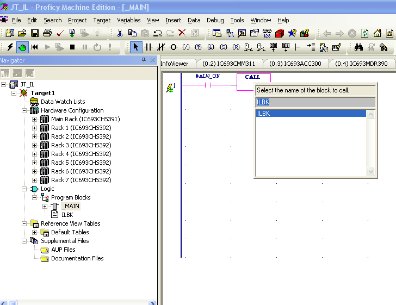
Task: Expand Rack 7 (IC693CHS392)
Action: pyautogui.click(x=34, y=180)
